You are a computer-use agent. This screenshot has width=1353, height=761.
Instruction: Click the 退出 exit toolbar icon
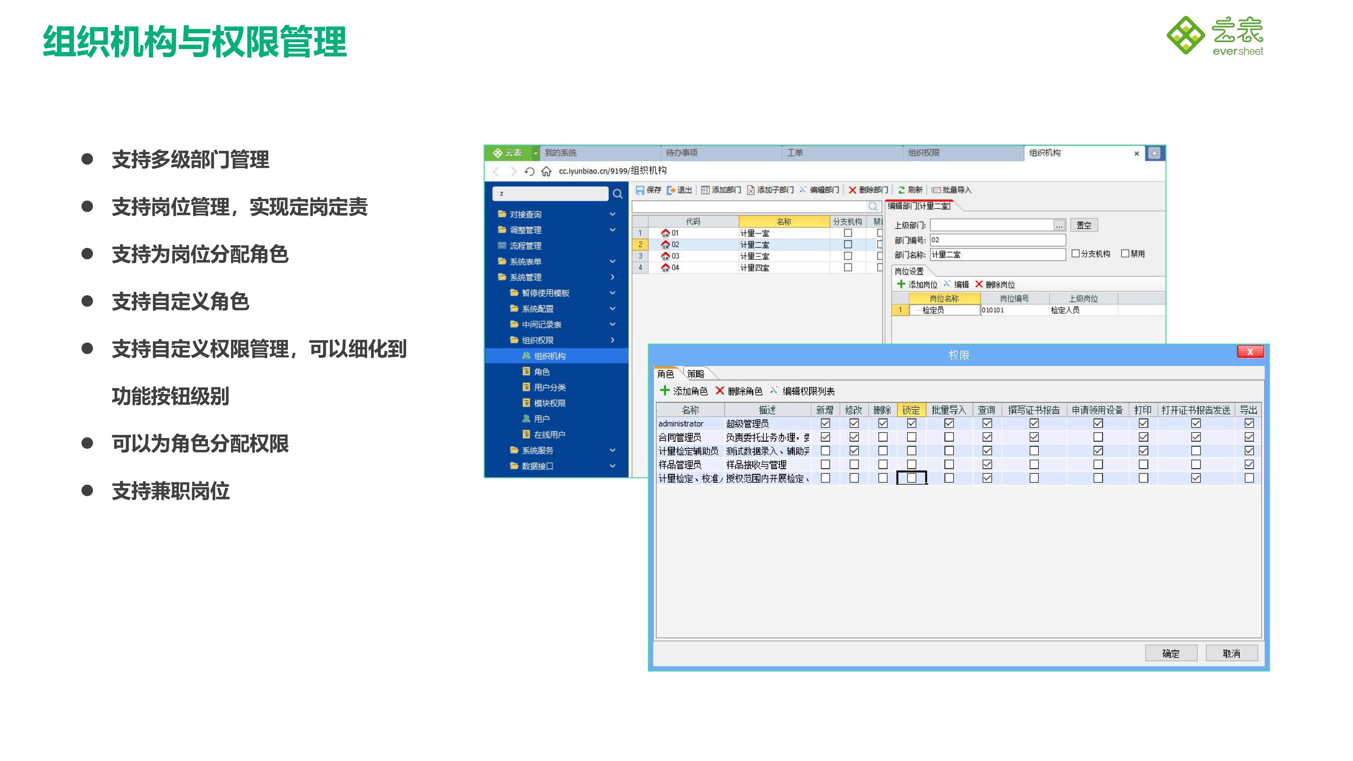point(671,190)
